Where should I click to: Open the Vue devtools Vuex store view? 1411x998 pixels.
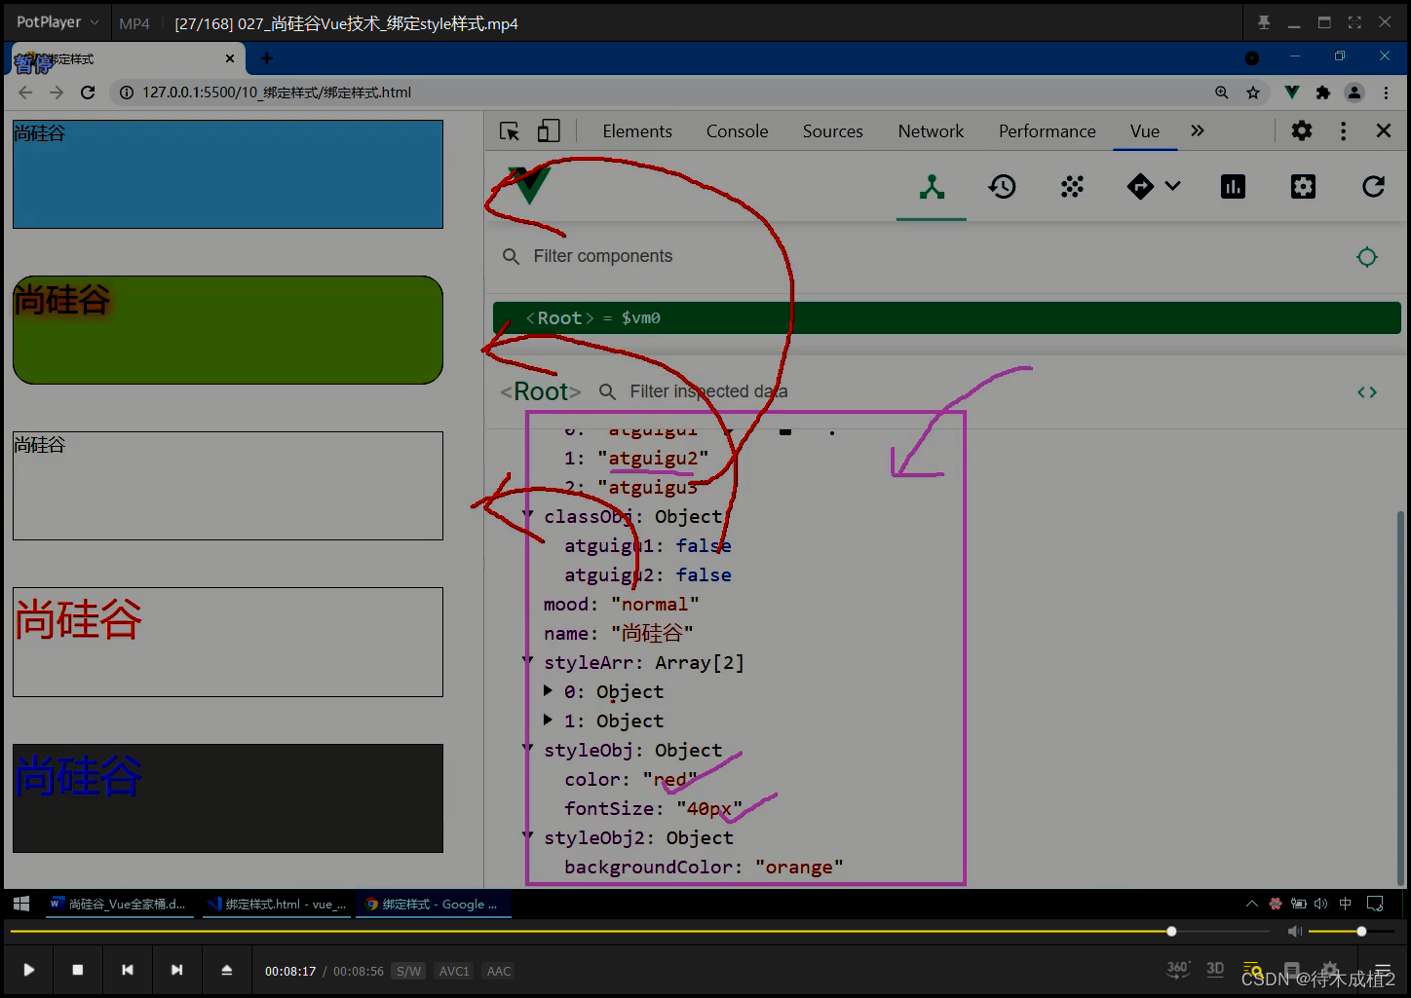pyautogui.click(x=1072, y=187)
